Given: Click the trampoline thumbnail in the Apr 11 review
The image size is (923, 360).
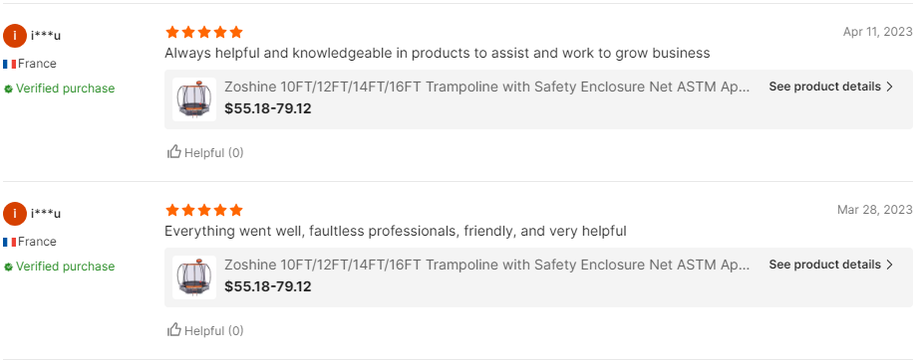Looking at the screenshot, I should 194,99.
